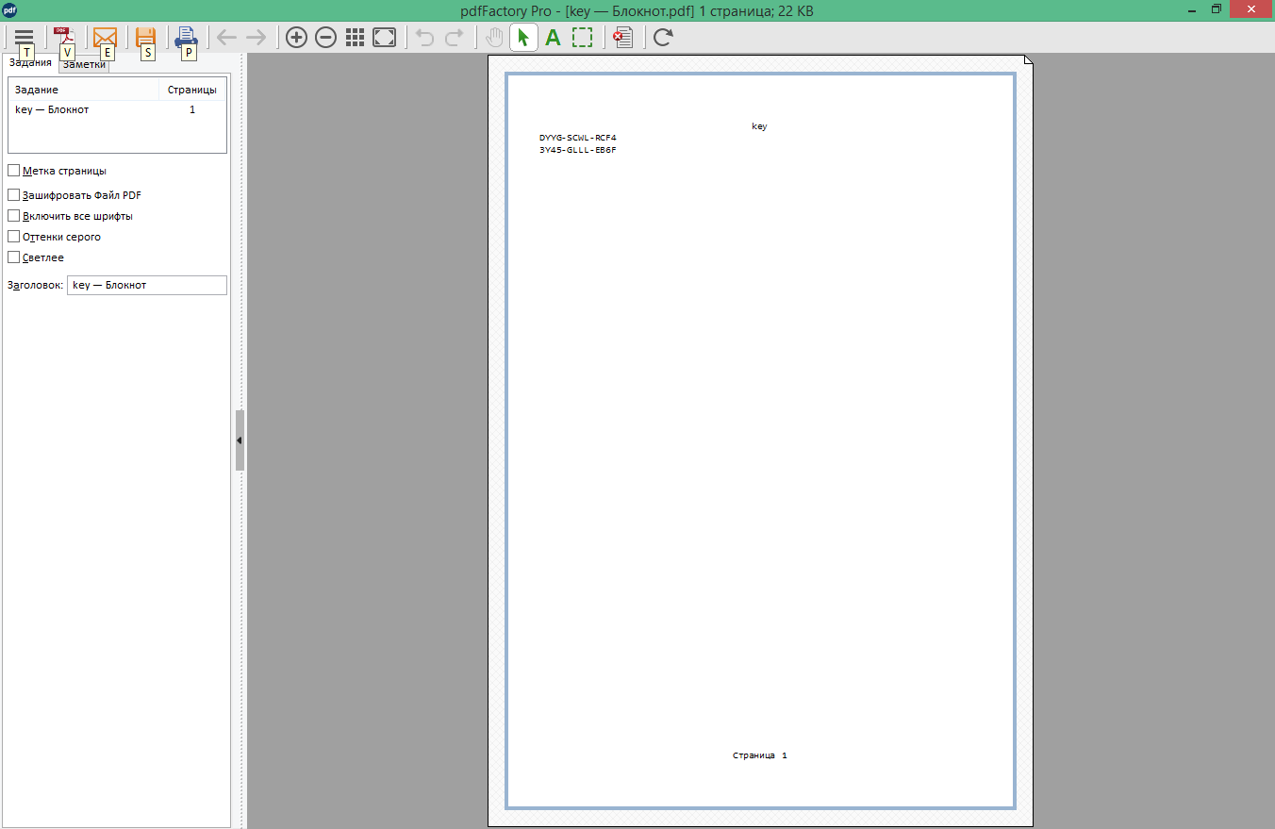Image resolution: width=1275 pixels, height=829 pixels.
Task: Click the page preview thumbnail
Action: click(x=760, y=441)
